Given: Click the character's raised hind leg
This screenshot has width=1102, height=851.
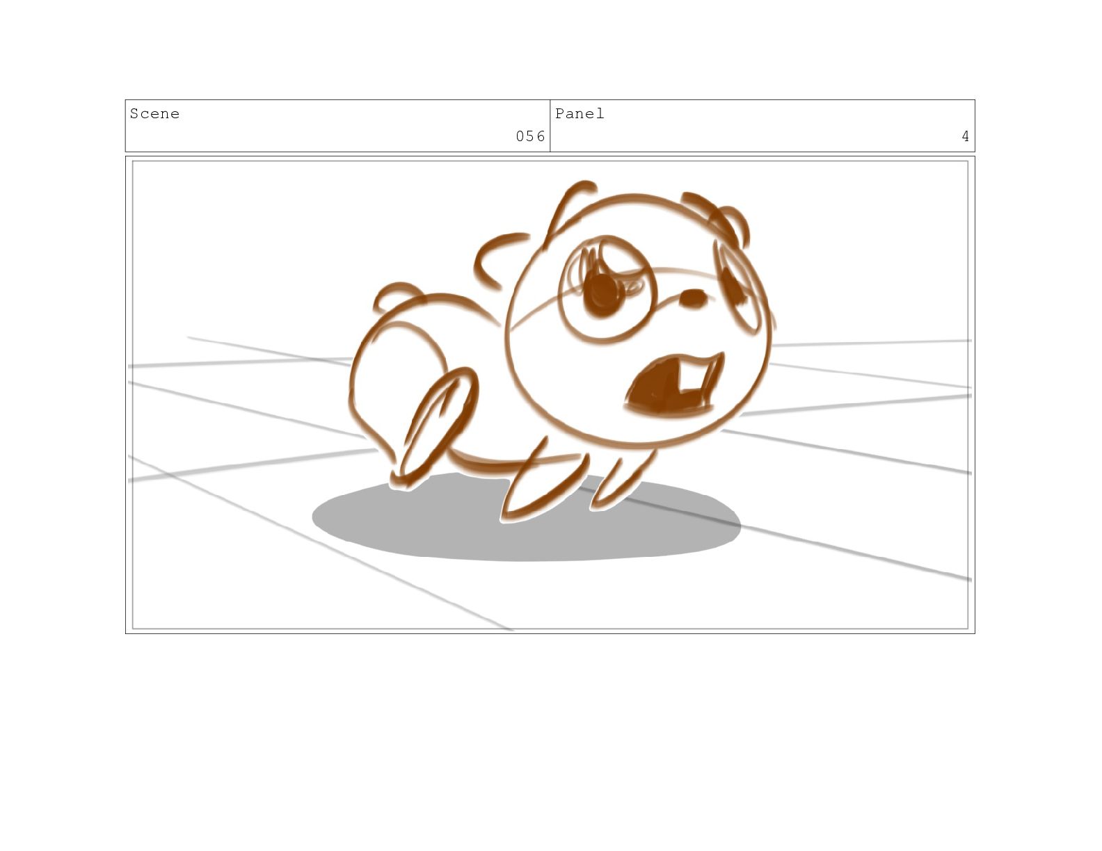Looking at the screenshot, I should tap(435, 428).
